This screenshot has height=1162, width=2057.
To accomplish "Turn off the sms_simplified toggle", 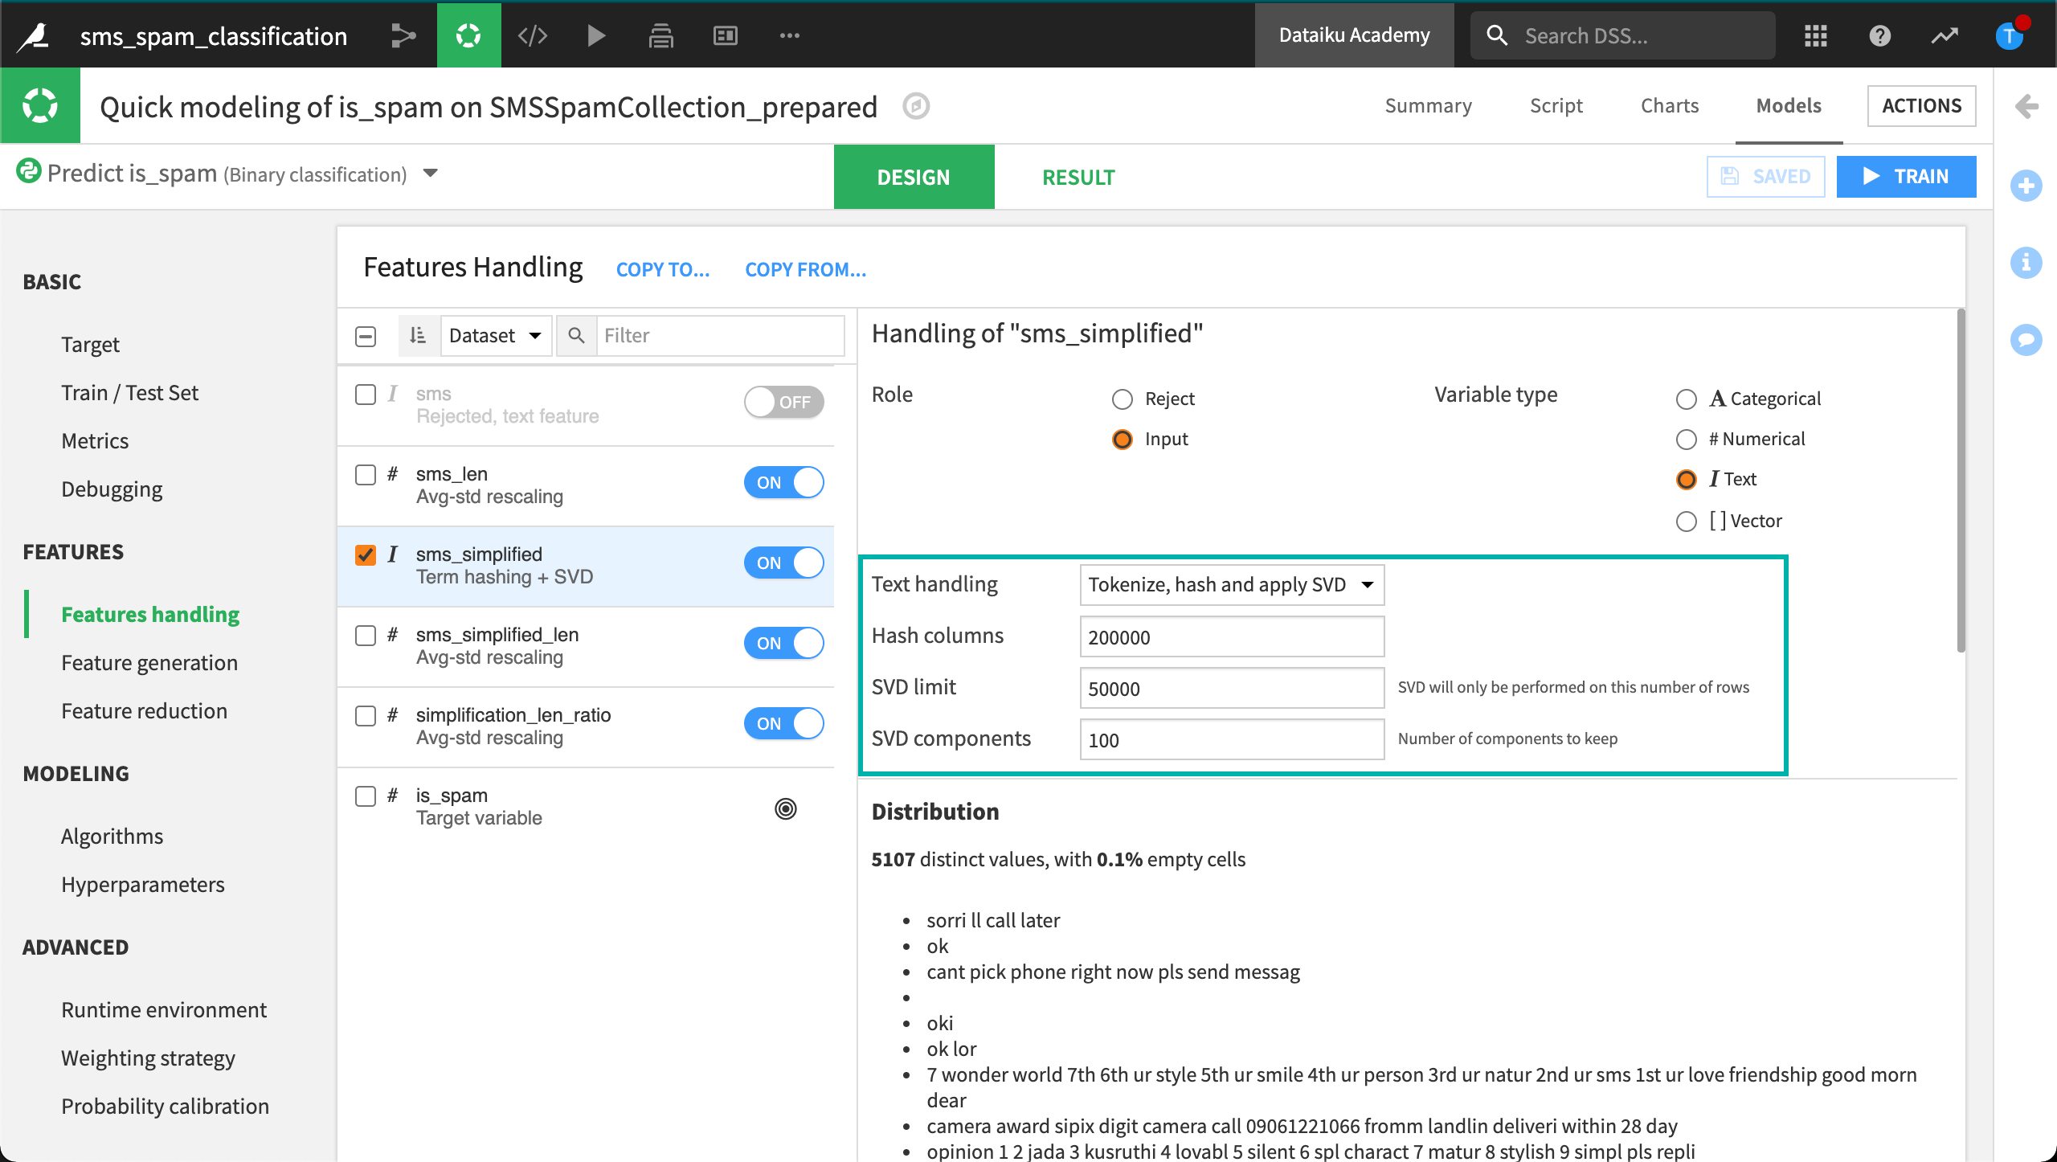I will (x=784, y=563).
